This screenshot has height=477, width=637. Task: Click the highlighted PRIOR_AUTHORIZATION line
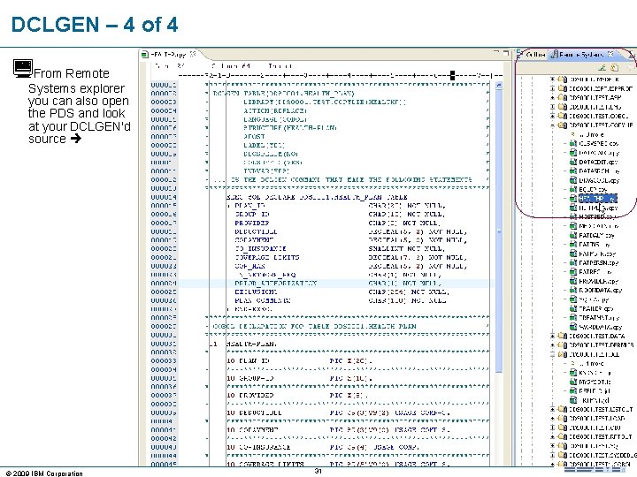[337, 284]
